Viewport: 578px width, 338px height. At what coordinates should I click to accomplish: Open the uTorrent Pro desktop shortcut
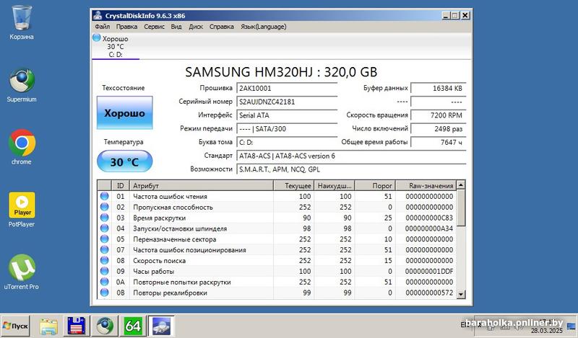point(22,272)
